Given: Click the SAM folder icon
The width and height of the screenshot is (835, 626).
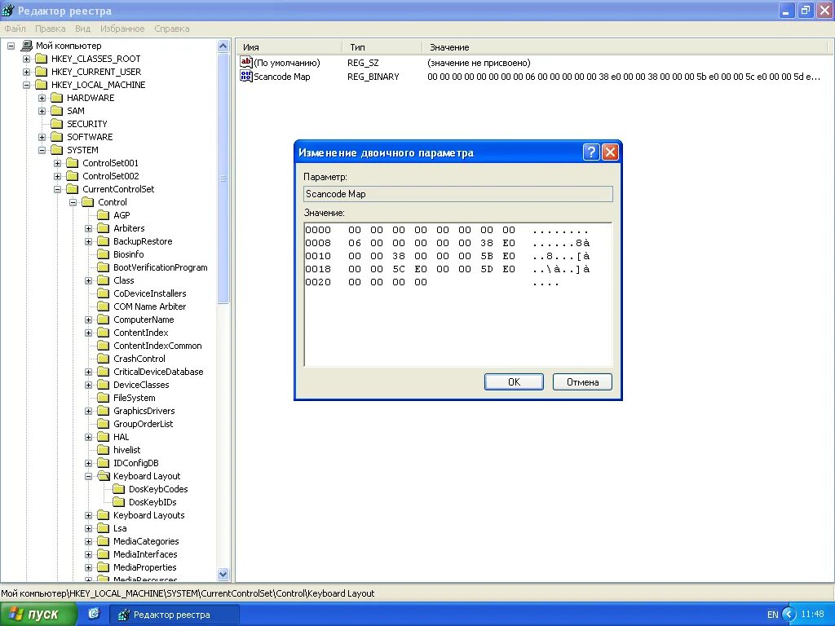Looking at the screenshot, I should coord(57,111).
